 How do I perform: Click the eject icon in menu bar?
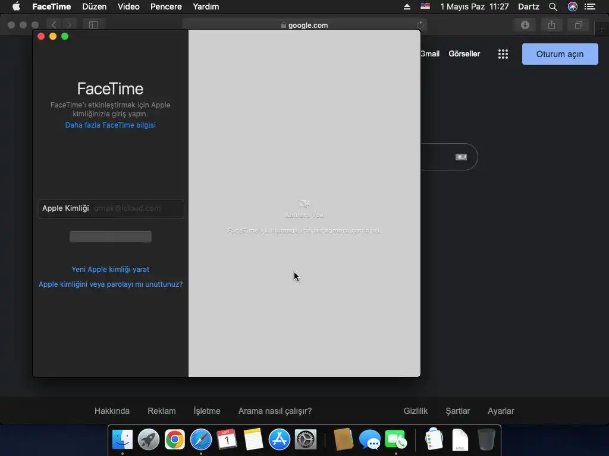(x=407, y=7)
